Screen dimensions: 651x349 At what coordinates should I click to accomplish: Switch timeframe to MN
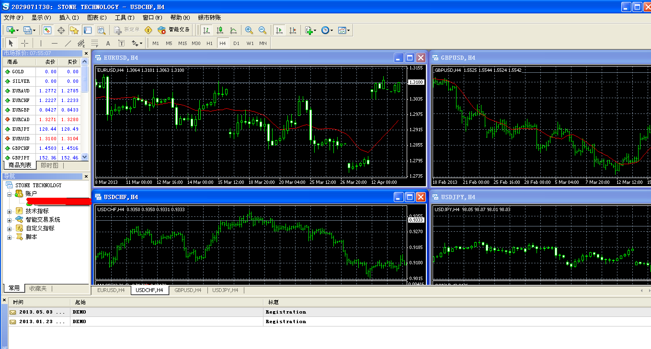[263, 43]
